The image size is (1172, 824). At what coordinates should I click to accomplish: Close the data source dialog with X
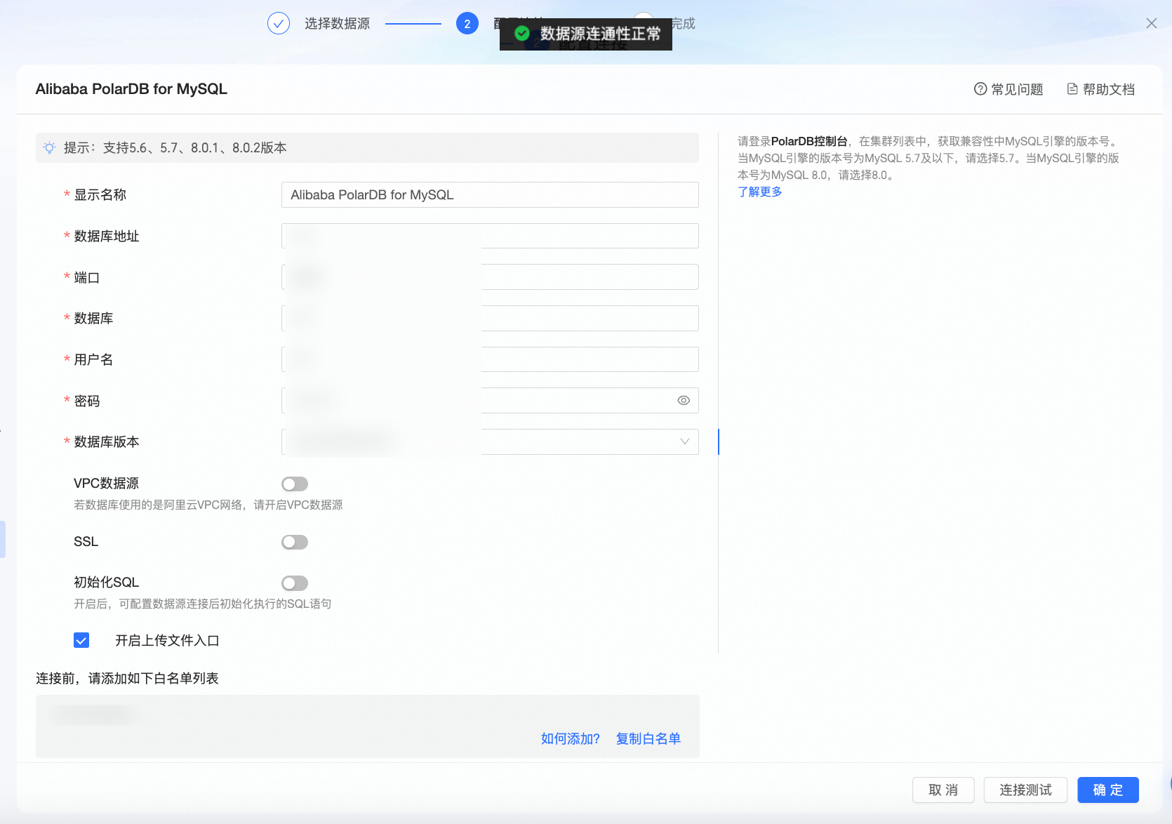[1152, 23]
